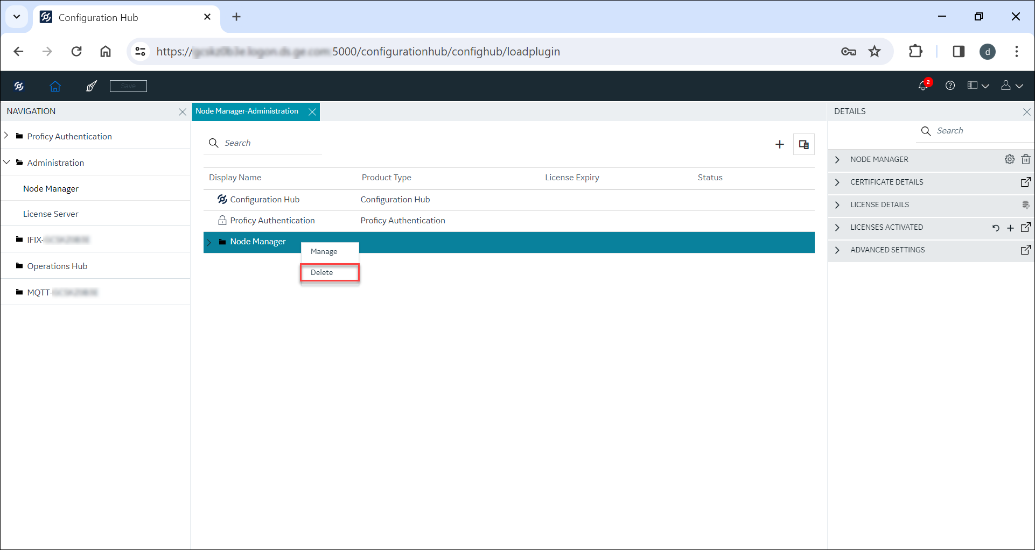Sort by License Expiry column header
This screenshot has height=550, width=1035.
[572, 178]
